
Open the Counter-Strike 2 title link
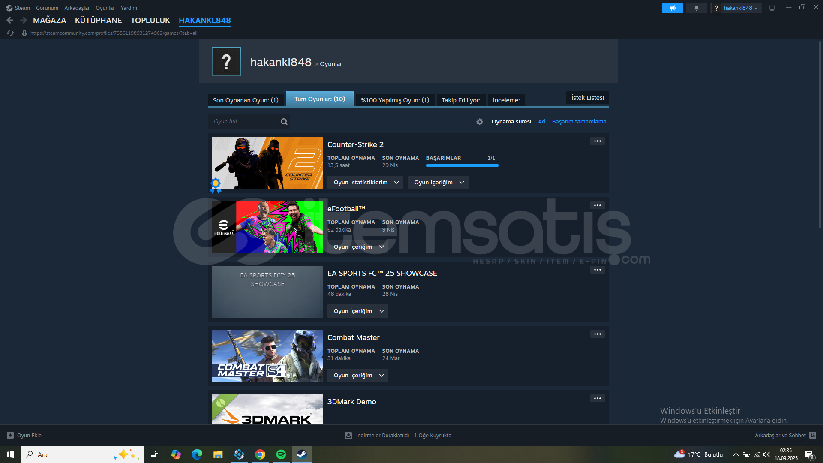(355, 145)
